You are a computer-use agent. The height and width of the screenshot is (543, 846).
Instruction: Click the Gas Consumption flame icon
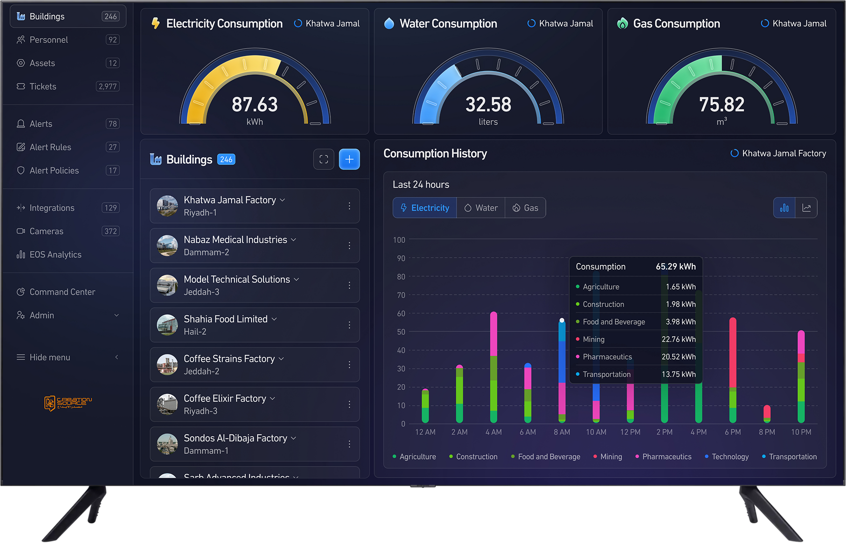click(622, 23)
